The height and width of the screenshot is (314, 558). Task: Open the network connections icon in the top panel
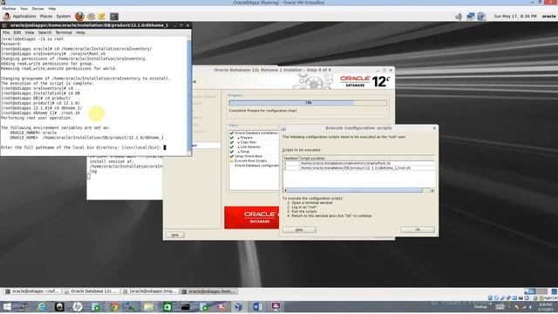(471, 17)
